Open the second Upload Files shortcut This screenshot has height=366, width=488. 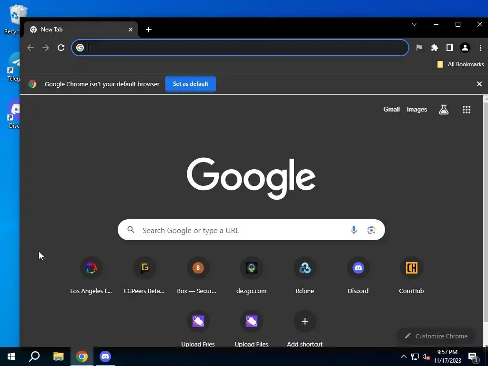(251, 328)
